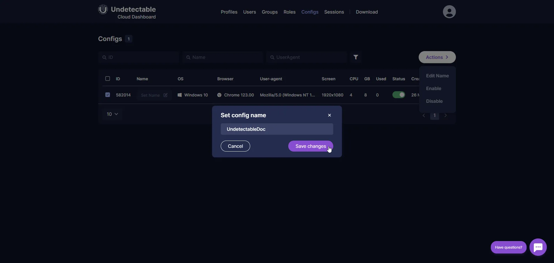Focus the UserAgent search field

[306, 57]
